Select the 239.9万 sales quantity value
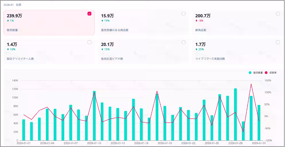 [14, 16]
